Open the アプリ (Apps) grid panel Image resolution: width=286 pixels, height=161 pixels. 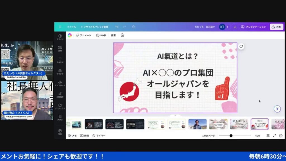coord(60,118)
